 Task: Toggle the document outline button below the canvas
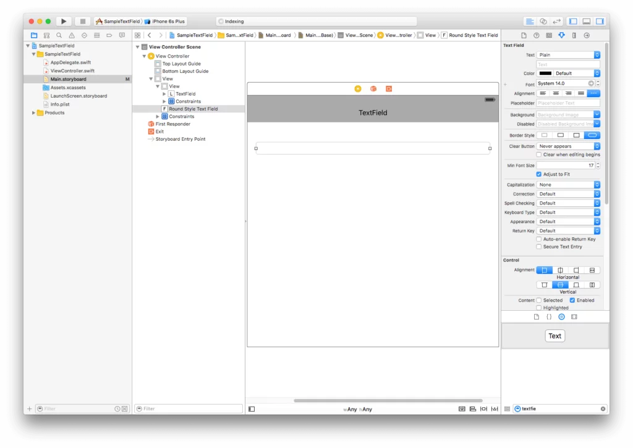click(x=252, y=409)
